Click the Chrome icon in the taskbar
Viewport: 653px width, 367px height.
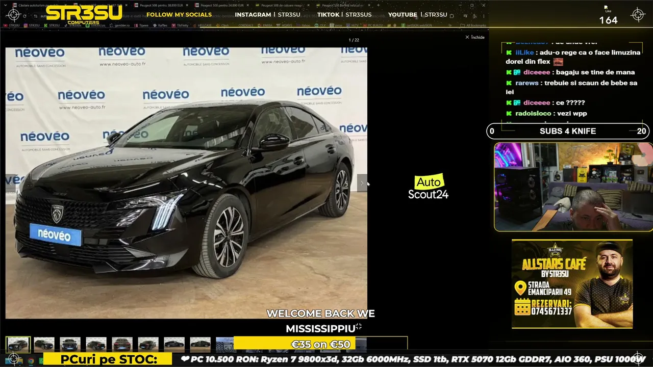[31, 361]
